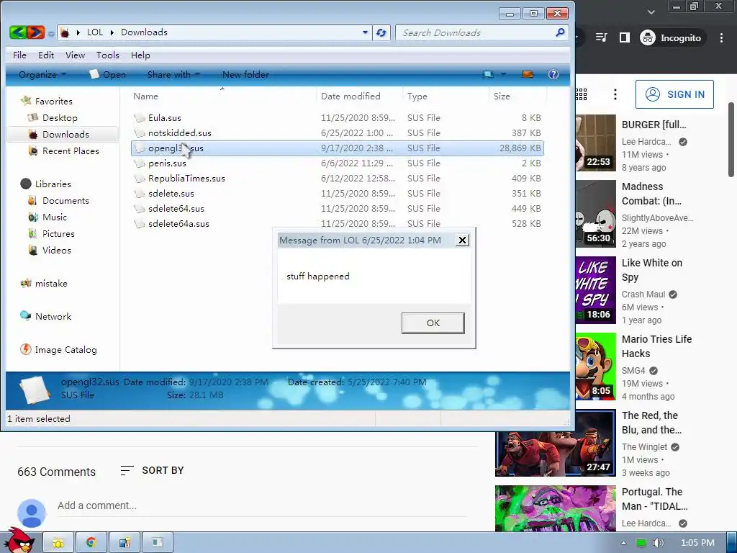
Task: Expand the recent pages dropdown near Back button
Action: (x=51, y=33)
